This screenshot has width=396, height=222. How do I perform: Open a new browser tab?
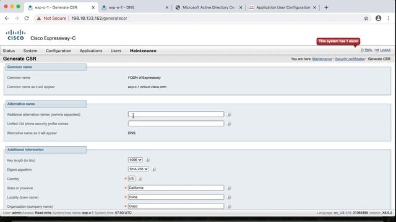coord(326,7)
